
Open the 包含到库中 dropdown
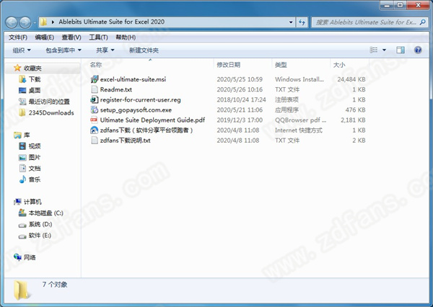(64, 50)
